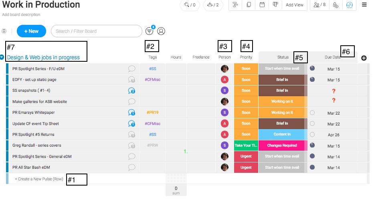Open updates for PR Spotlight #5 Returns

(x=131, y=134)
